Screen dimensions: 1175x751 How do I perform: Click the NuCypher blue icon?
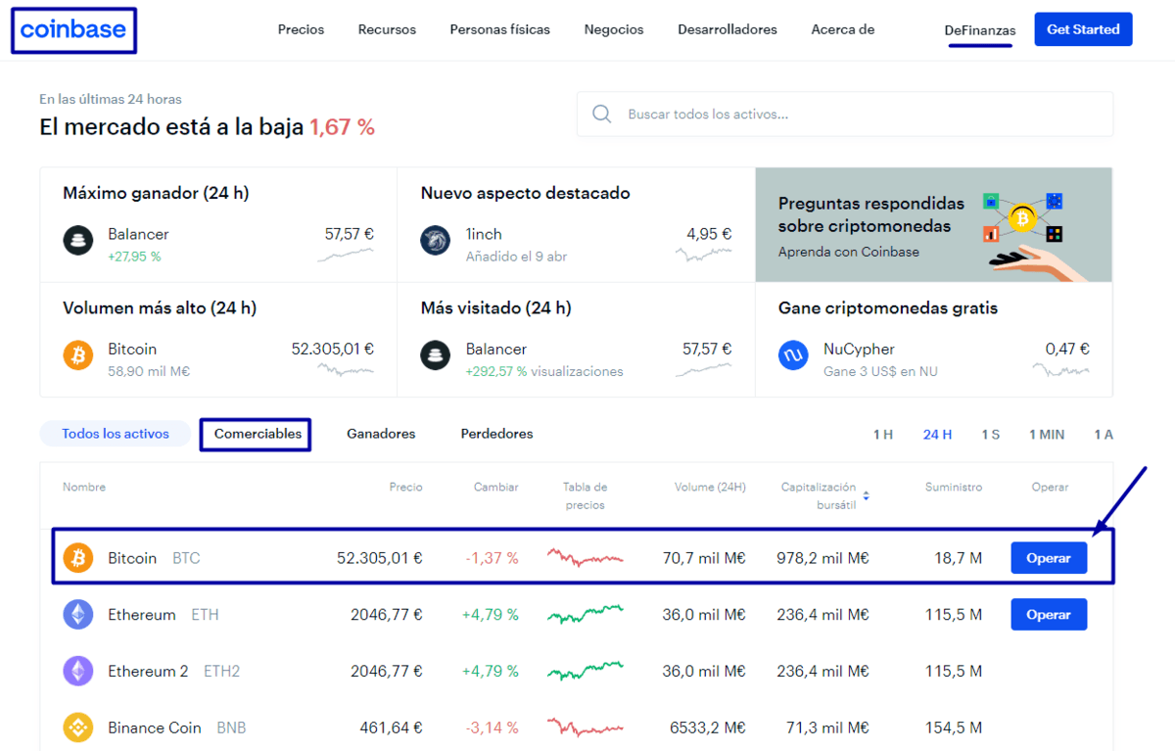pos(793,355)
